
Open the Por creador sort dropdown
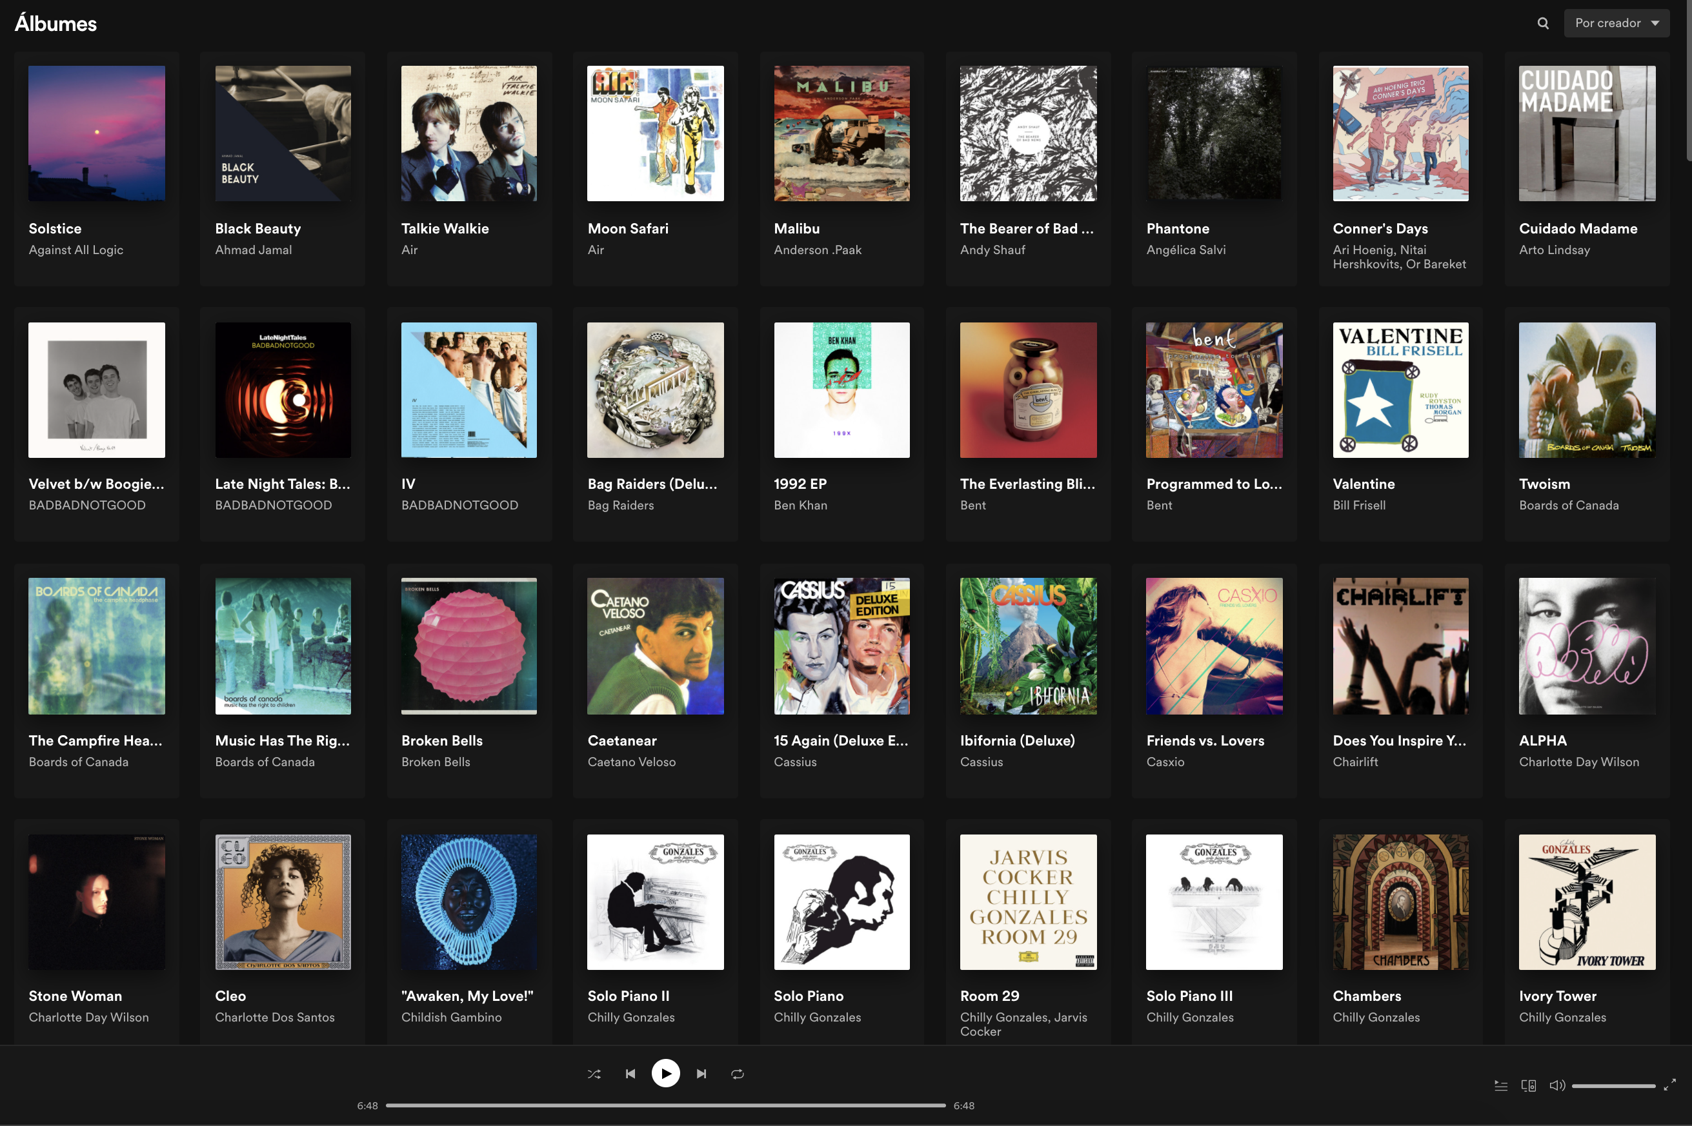tap(1616, 23)
